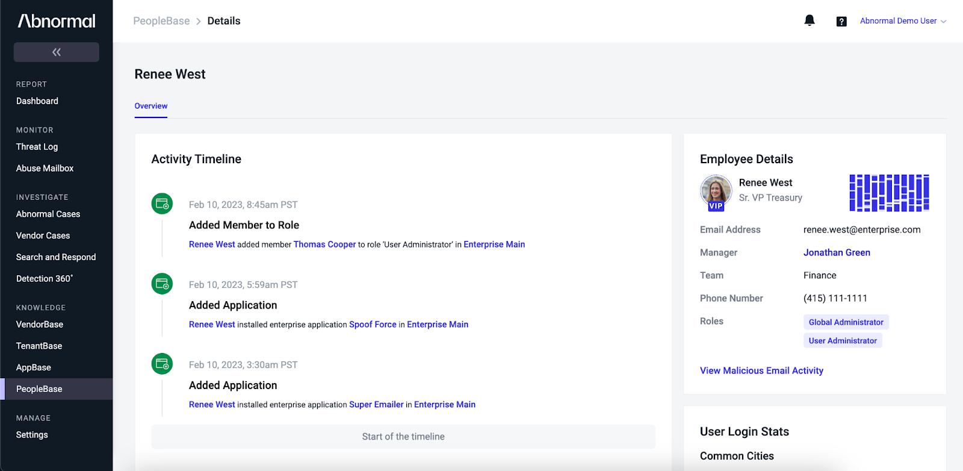Expand the Abnormal Demo User menu
Image resolution: width=963 pixels, height=471 pixels.
click(x=903, y=21)
